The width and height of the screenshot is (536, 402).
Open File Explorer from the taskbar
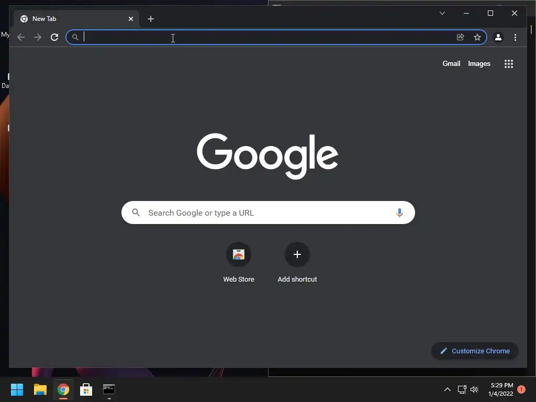(40, 389)
